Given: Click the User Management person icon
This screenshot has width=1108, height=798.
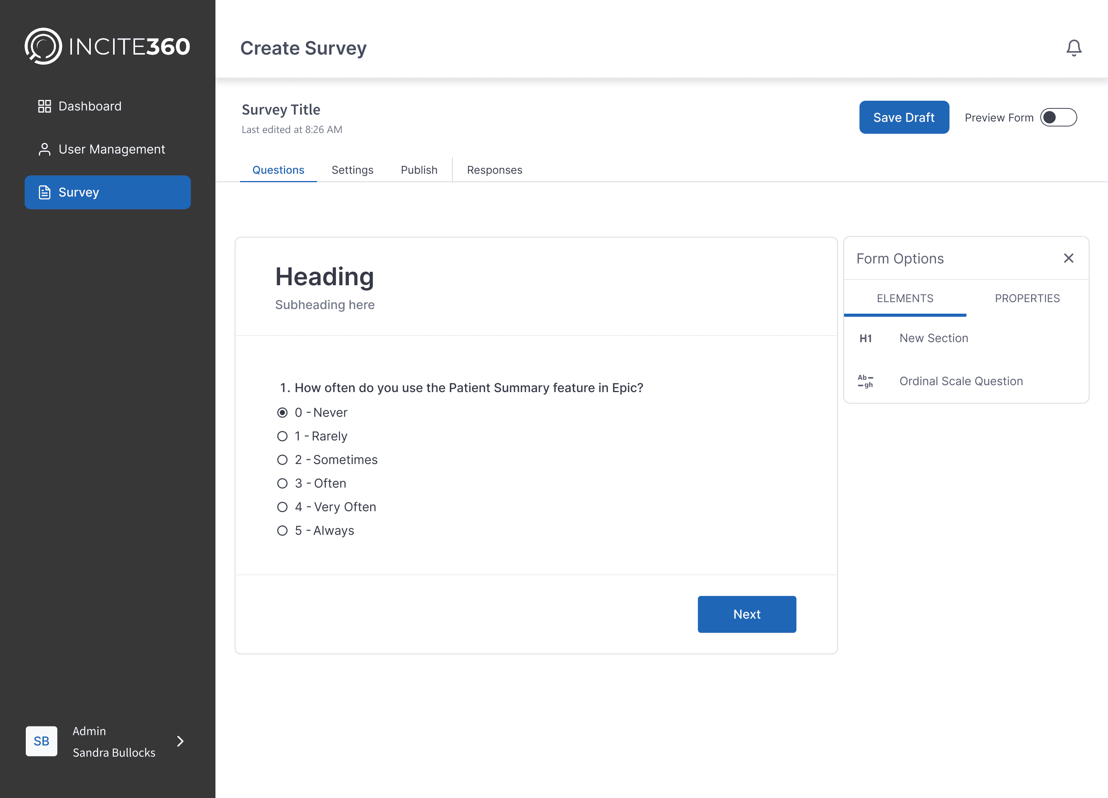Looking at the screenshot, I should point(45,150).
